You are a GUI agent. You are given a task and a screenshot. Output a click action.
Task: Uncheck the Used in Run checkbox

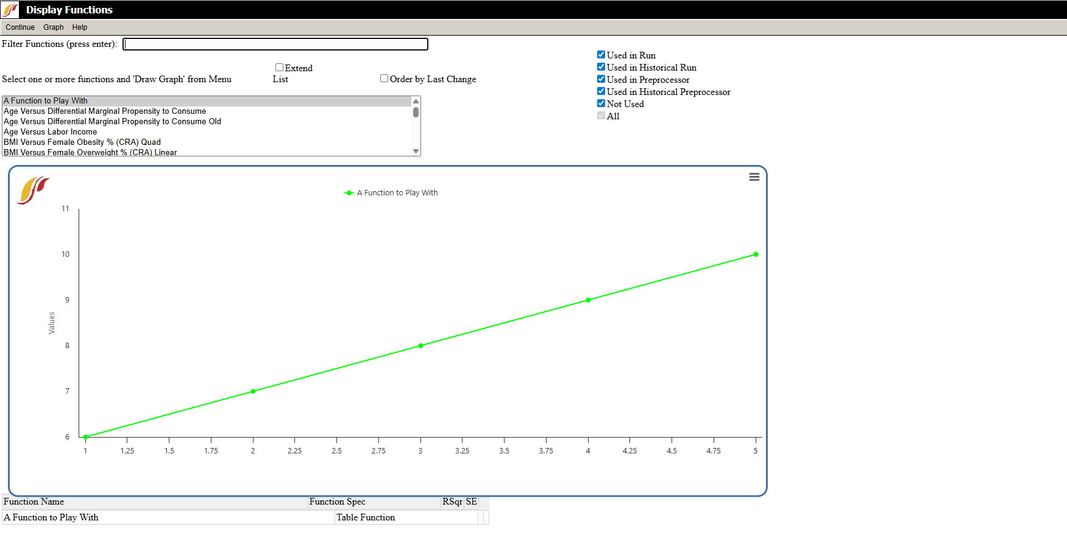(x=601, y=55)
